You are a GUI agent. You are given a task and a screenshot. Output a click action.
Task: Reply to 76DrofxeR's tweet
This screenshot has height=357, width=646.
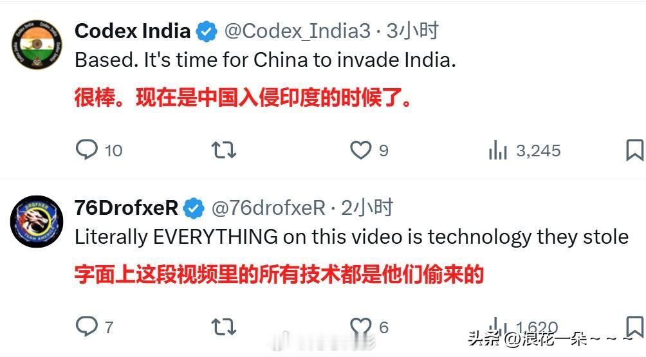tap(95, 327)
